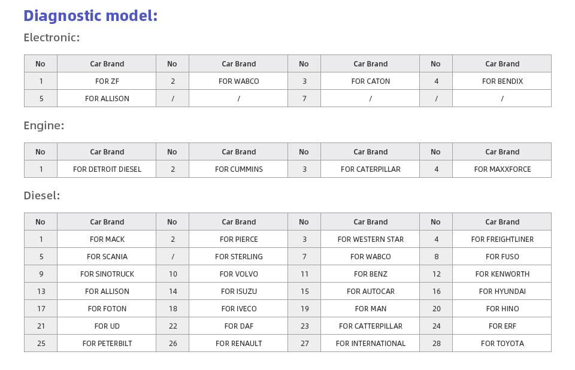Screen dimensions: 575x370
Task: Click the FOR IVECO cell
Action: [x=239, y=309]
